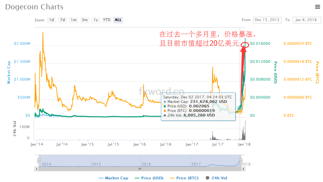Choose the 1m zoom button
This screenshot has height=182, width=323.
73,20
